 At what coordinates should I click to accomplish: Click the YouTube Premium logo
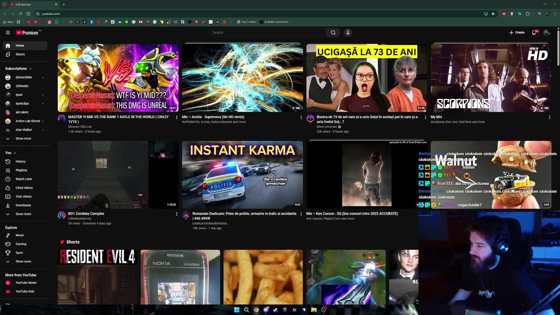coord(27,32)
